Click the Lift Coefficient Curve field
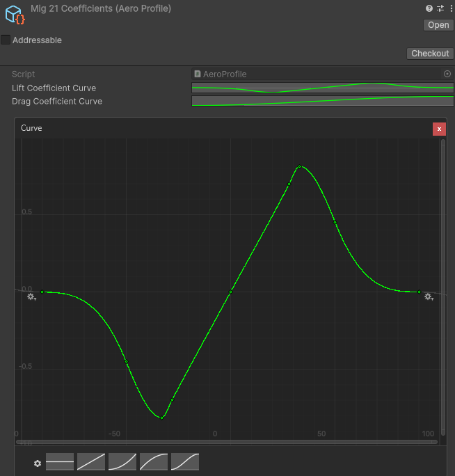The width and height of the screenshot is (455, 476). [x=322, y=88]
